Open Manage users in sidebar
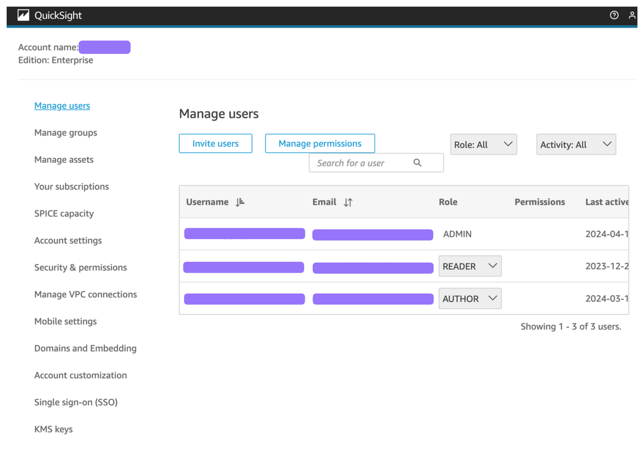Viewport: 644px width, 455px height. point(62,106)
